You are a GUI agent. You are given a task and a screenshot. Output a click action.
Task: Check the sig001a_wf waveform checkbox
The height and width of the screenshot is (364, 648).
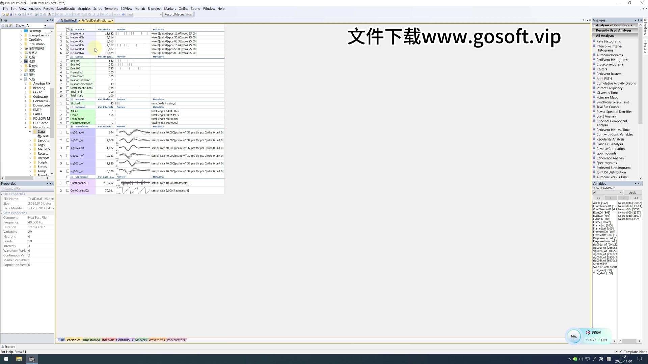point(68,132)
